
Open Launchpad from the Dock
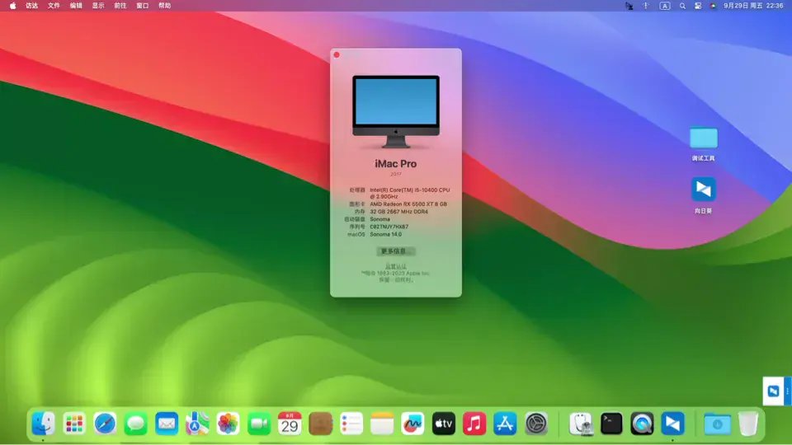tap(74, 424)
